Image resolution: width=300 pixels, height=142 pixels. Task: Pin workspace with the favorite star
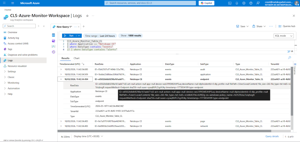pyautogui.click(x=87, y=16)
